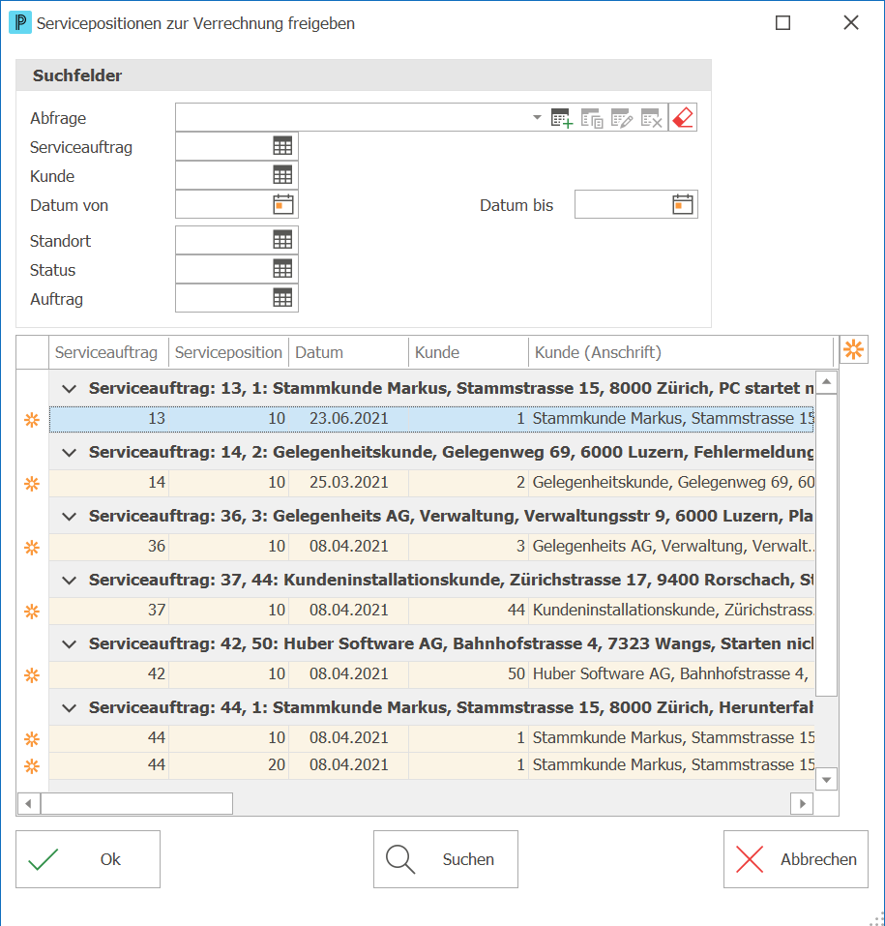Click the copy query icon
The height and width of the screenshot is (926, 885).
[592, 118]
